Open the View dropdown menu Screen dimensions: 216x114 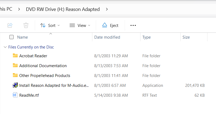click(x=80, y=26)
